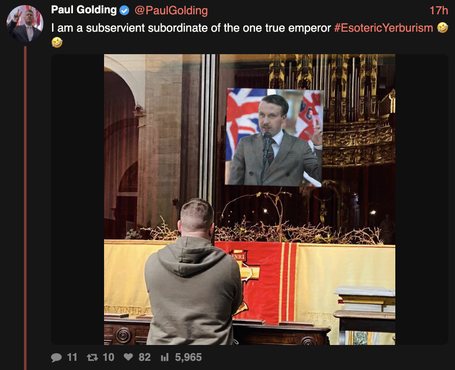This screenshot has height=370, width=455.
Task: Visit the @PaulGolding handle link
Action: tap(171, 11)
